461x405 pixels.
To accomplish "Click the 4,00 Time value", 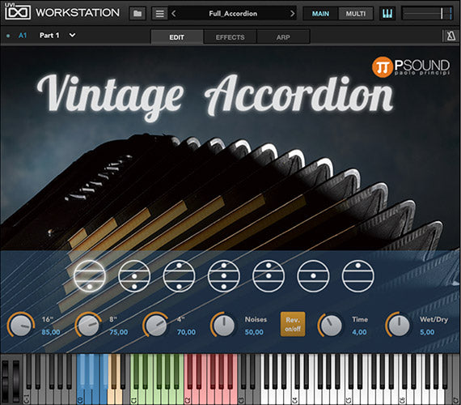I will click(359, 332).
